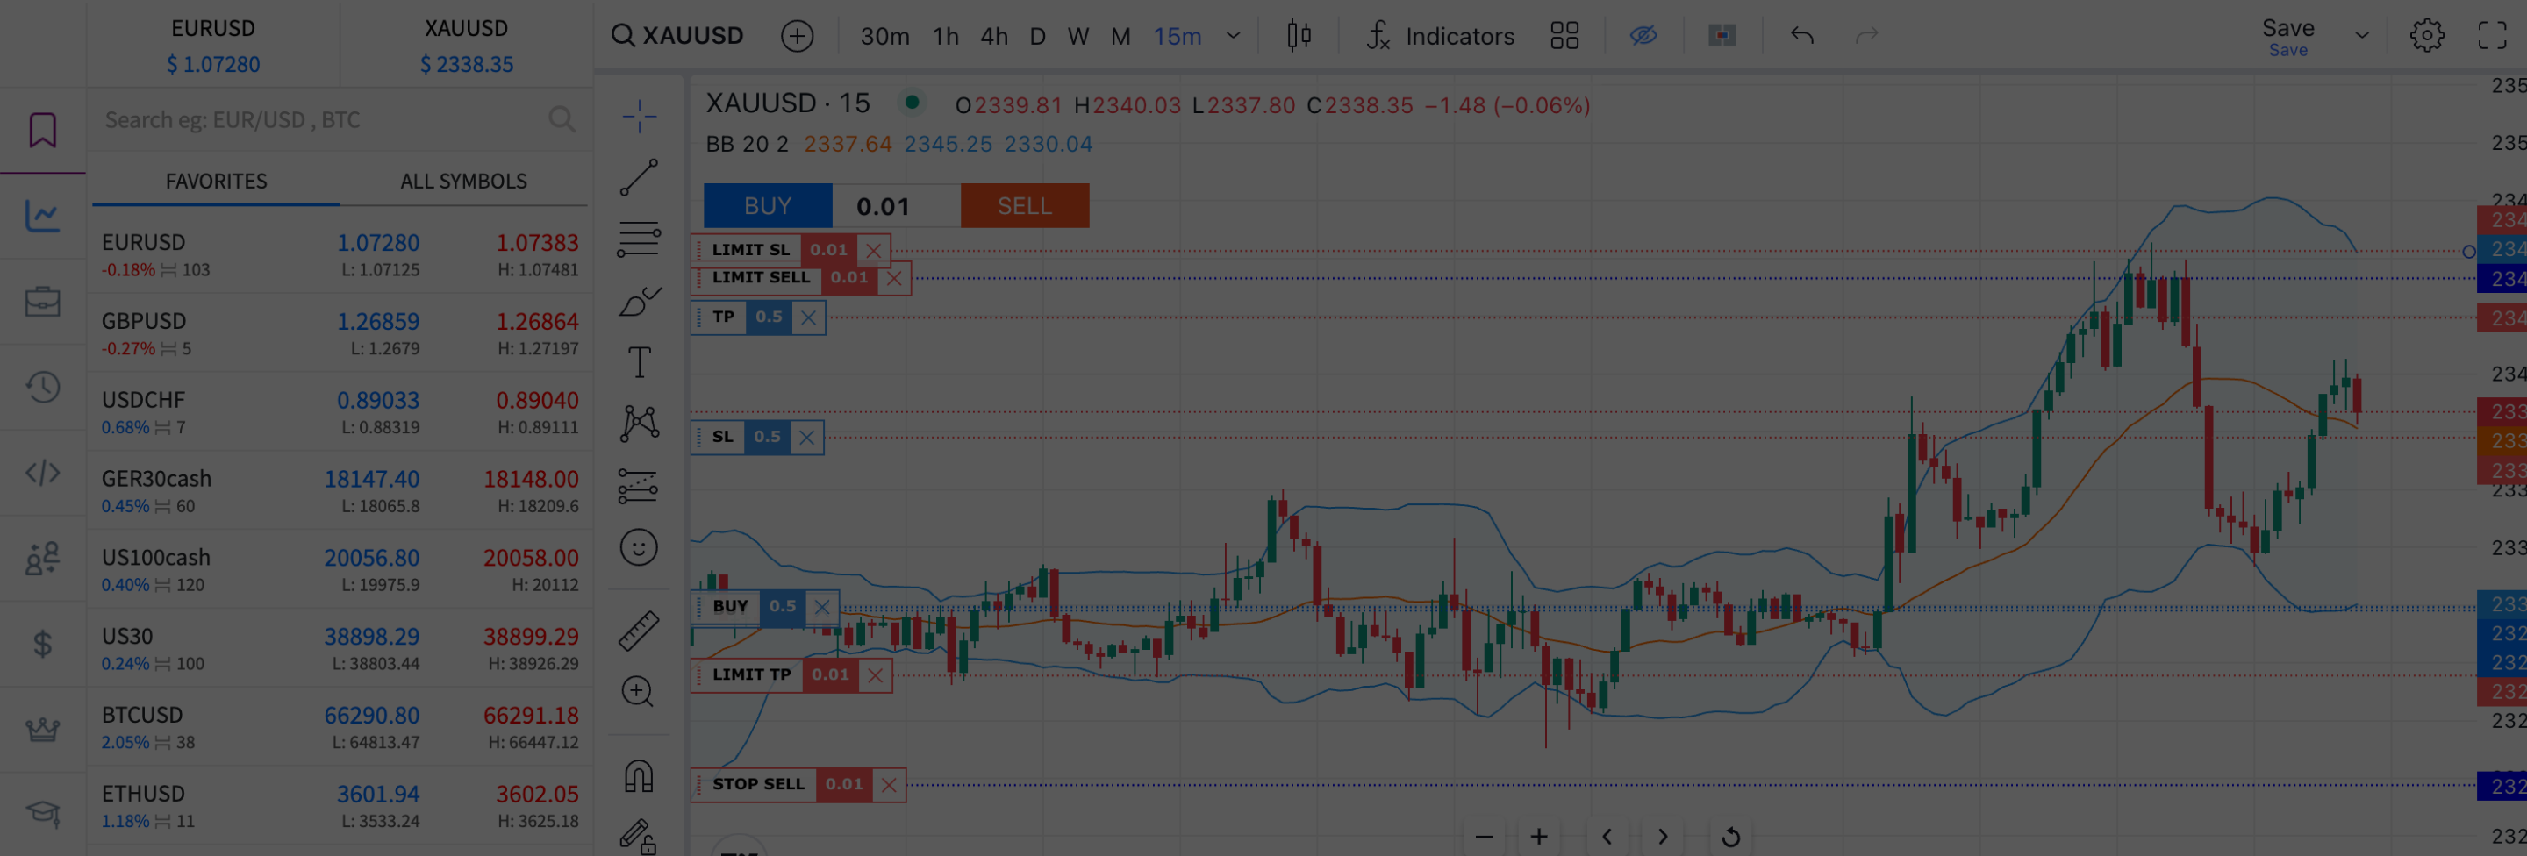This screenshot has width=2527, height=856.
Task: Toggle the trade panel display icon
Action: (1722, 36)
